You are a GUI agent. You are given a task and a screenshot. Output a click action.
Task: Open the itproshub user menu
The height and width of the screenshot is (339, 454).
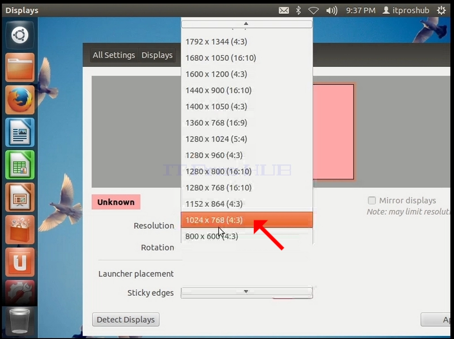point(406,11)
